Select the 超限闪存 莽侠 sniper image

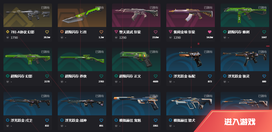pos(82,59)
